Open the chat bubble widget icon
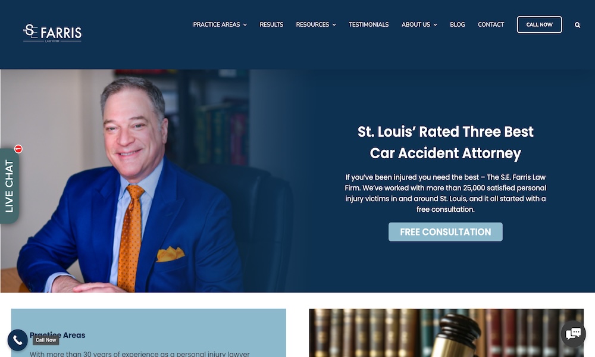 point(574,334)
